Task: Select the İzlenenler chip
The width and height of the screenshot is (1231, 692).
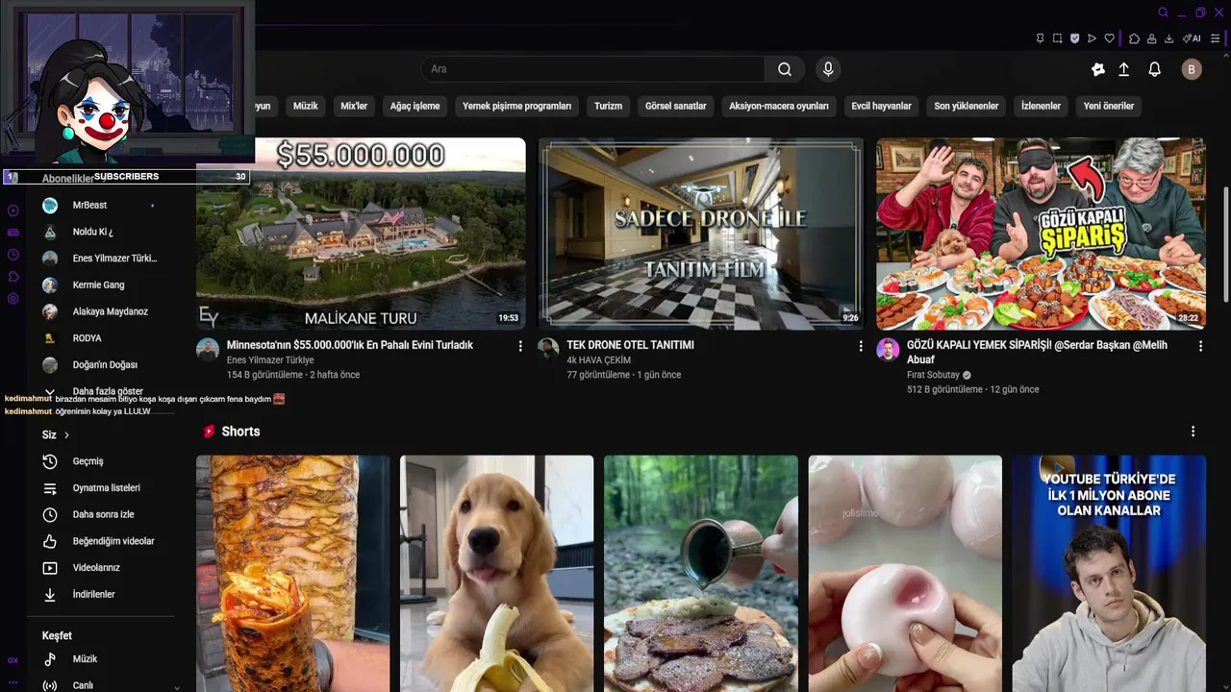Action: [x=1041, y=106]
